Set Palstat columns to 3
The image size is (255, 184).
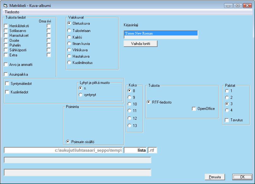227,104
